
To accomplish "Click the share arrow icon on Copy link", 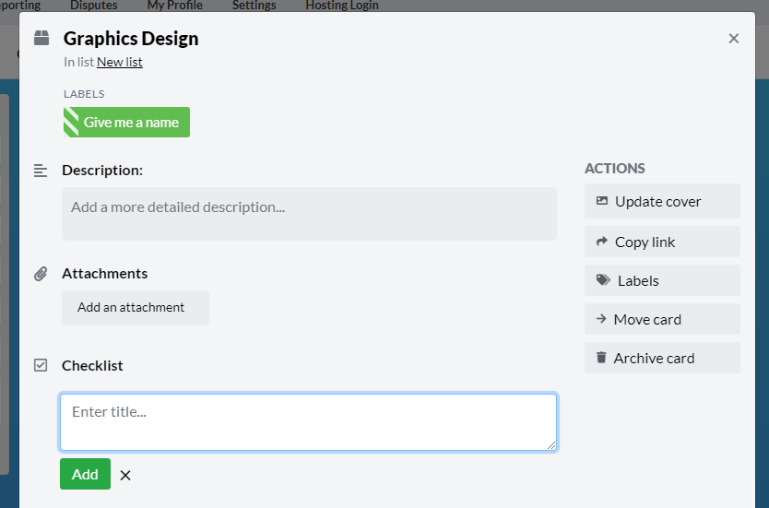I will pyautogui.click(x=602, y=242).
